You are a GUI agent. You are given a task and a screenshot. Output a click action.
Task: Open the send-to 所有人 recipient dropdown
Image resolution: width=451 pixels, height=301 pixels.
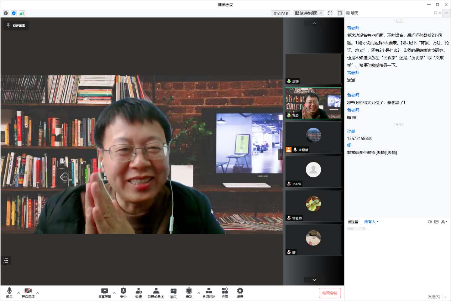[x=371, y=222]
